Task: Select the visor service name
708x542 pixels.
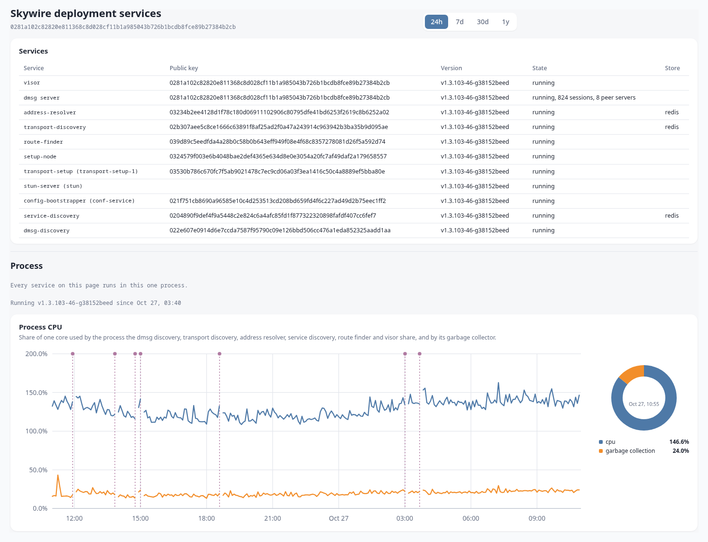Action: point(32,83)
